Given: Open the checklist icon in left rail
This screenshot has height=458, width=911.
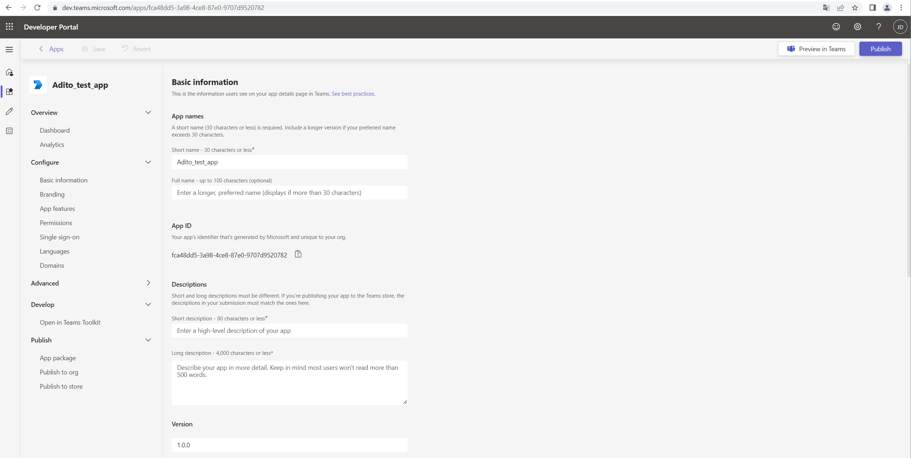Looking at the screenshot, I should click(x=10, y=131).
